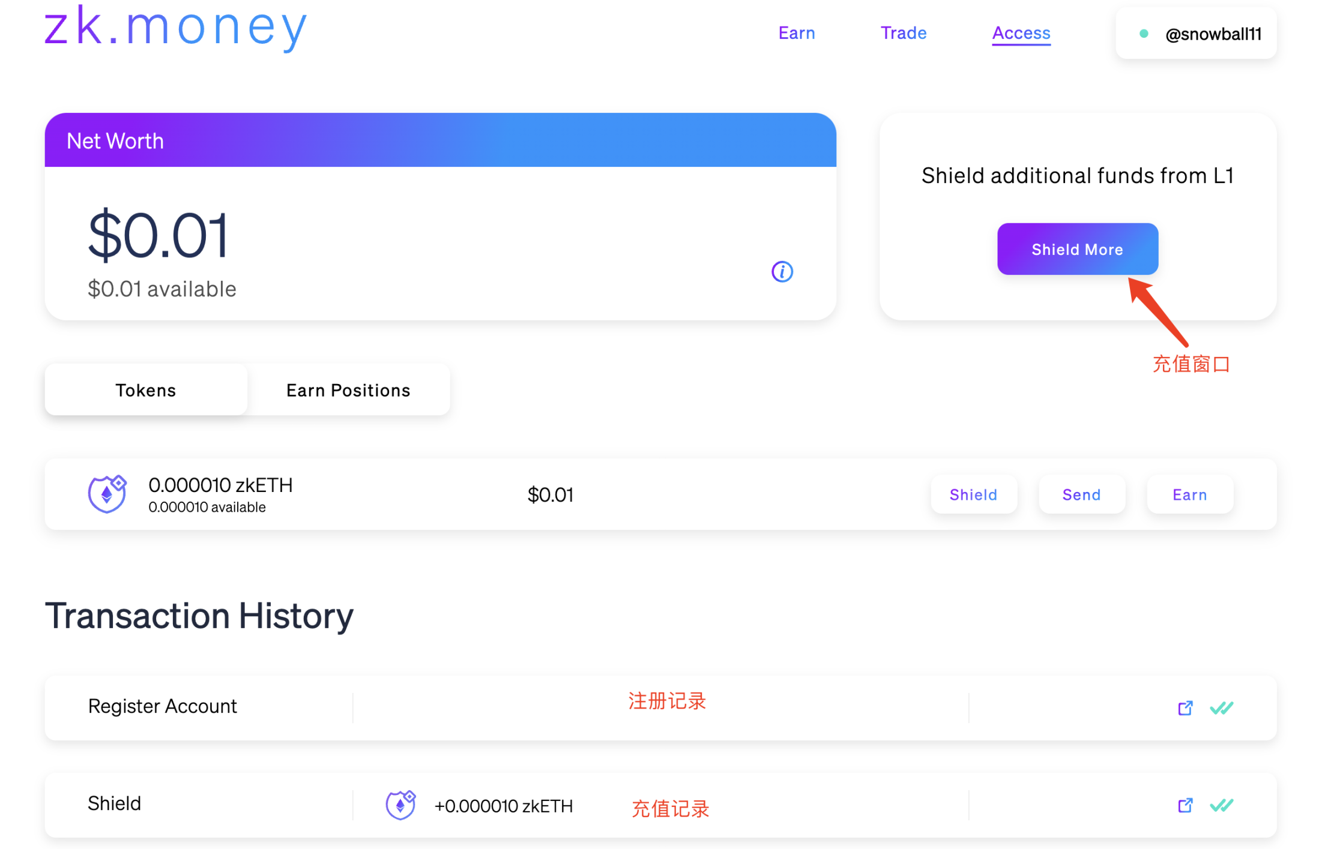Open Shield transaction external link icon
The height and width of the screenshot is (849, 1325).
tap(1185, 805)
